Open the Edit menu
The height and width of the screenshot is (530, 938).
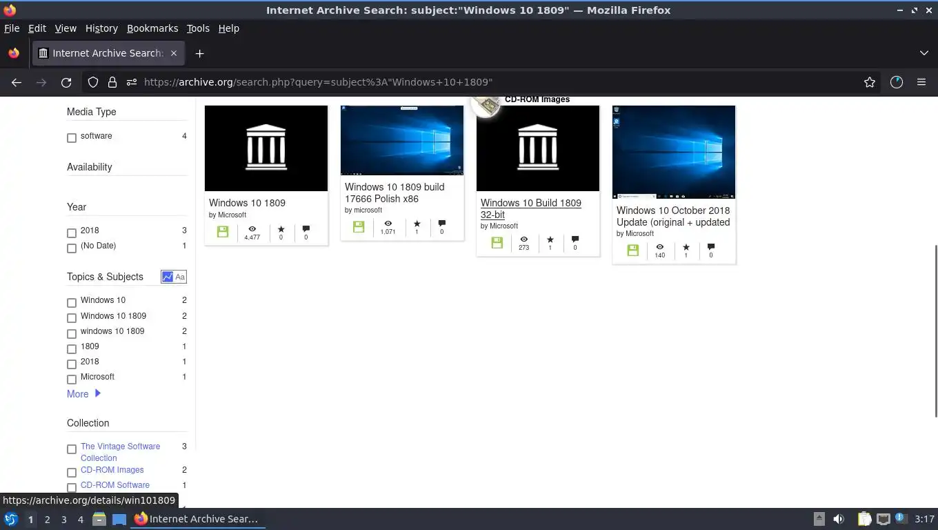[37, 28]
